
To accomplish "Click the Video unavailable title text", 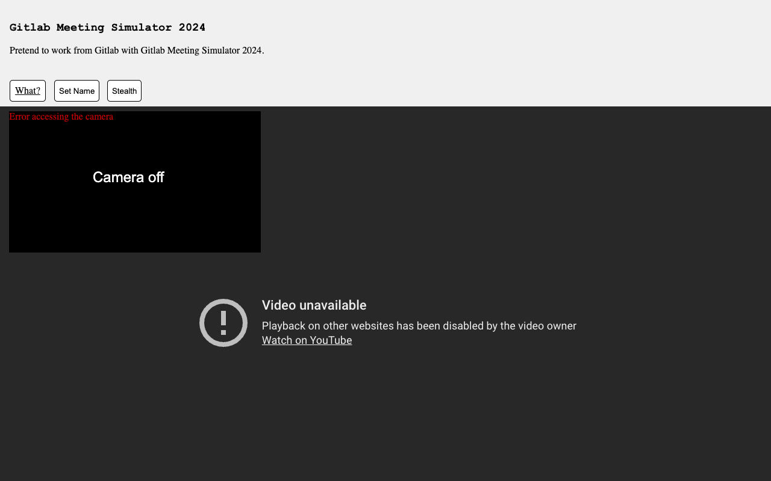I will coord(314,305).
